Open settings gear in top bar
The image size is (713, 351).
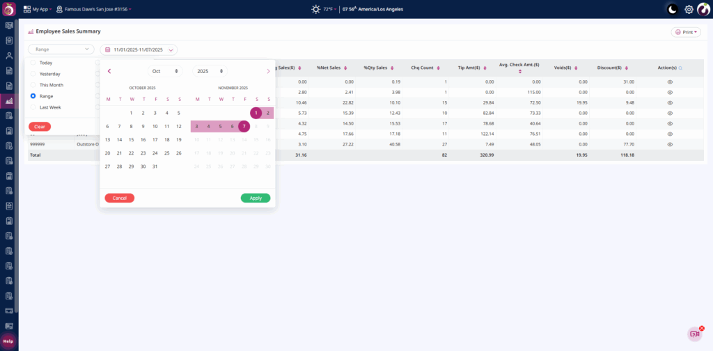689,9
